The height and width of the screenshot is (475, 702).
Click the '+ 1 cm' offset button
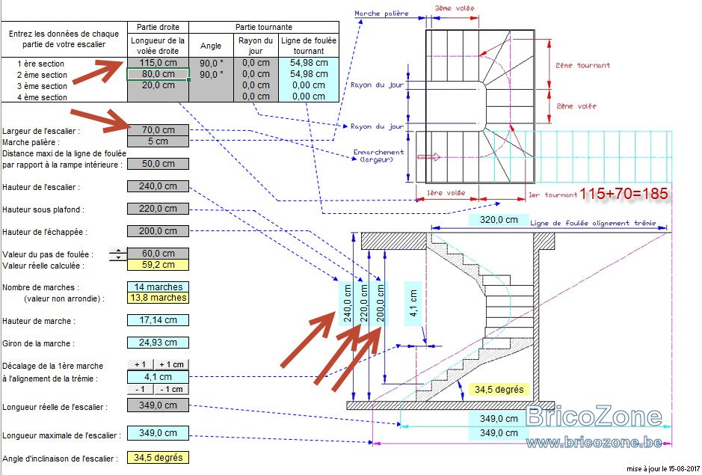[x=171, y=364]
